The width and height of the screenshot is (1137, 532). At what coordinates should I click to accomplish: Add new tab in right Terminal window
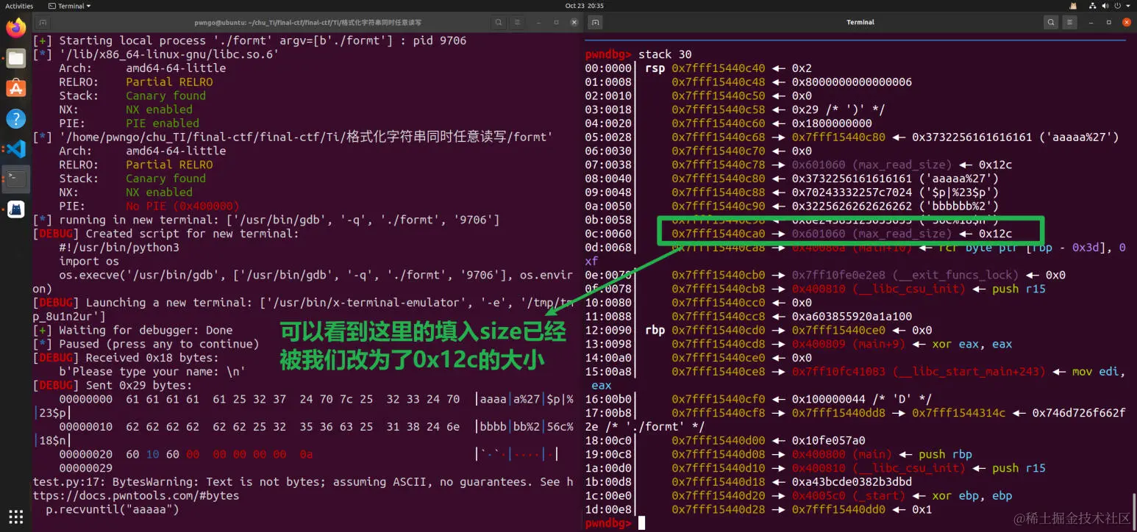(596, 23)
